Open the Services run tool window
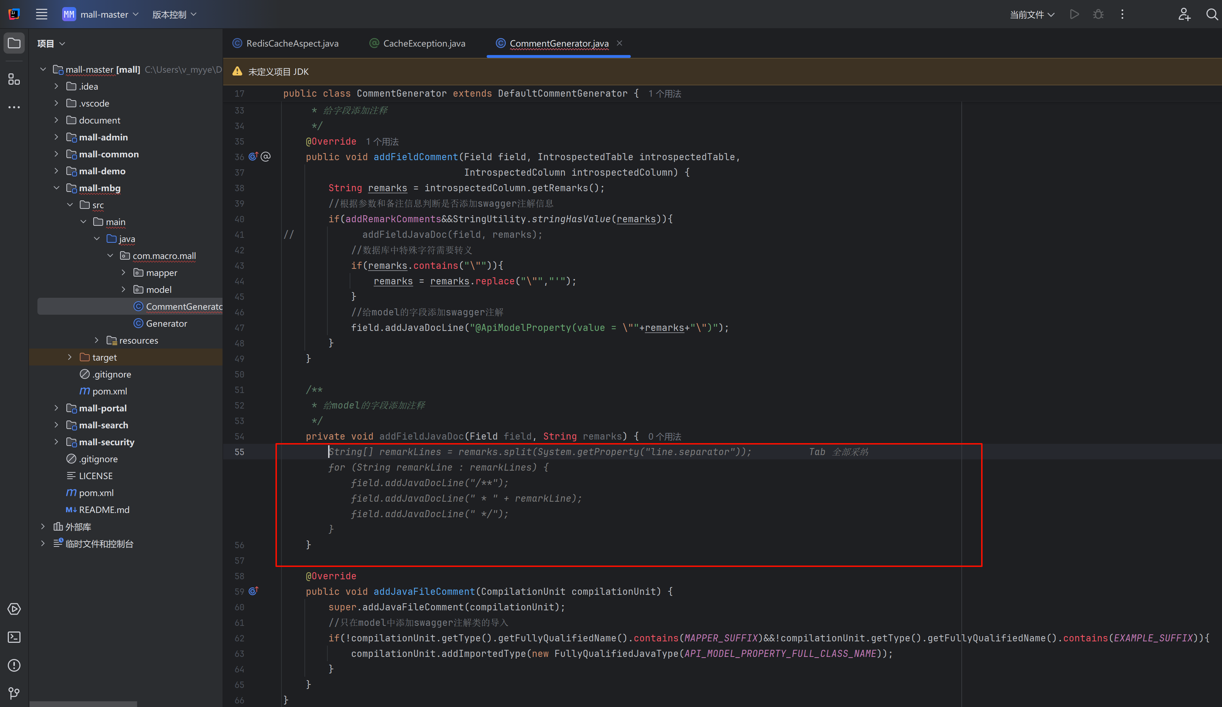The width and height of the screenshot is (1222, 707). click(14, 609)
